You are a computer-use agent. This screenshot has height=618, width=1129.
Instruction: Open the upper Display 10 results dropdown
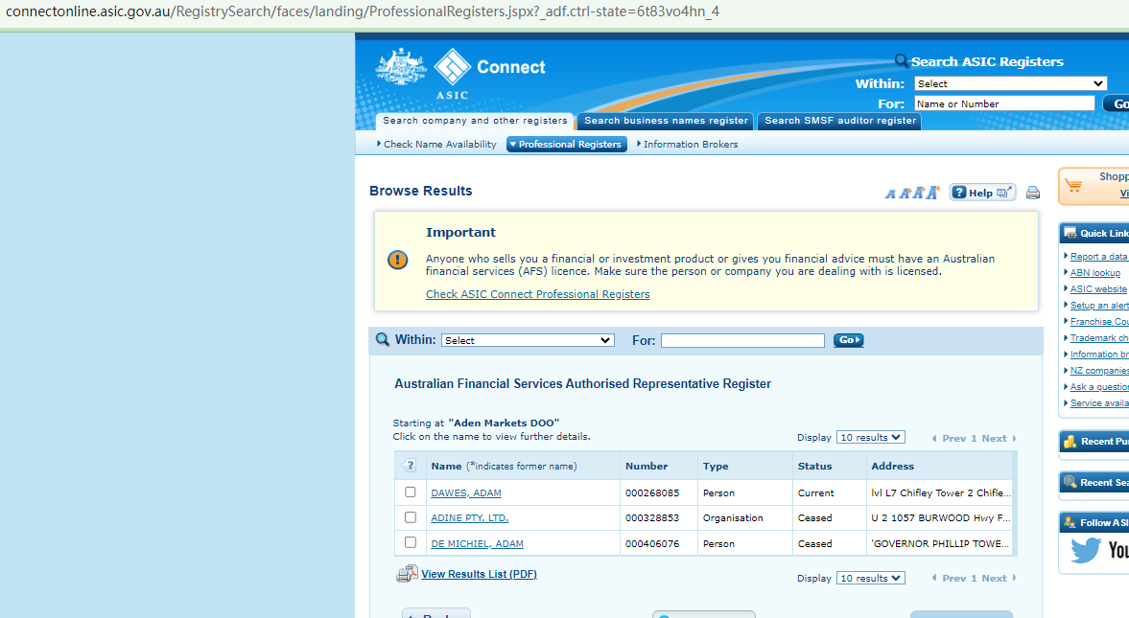871,438
